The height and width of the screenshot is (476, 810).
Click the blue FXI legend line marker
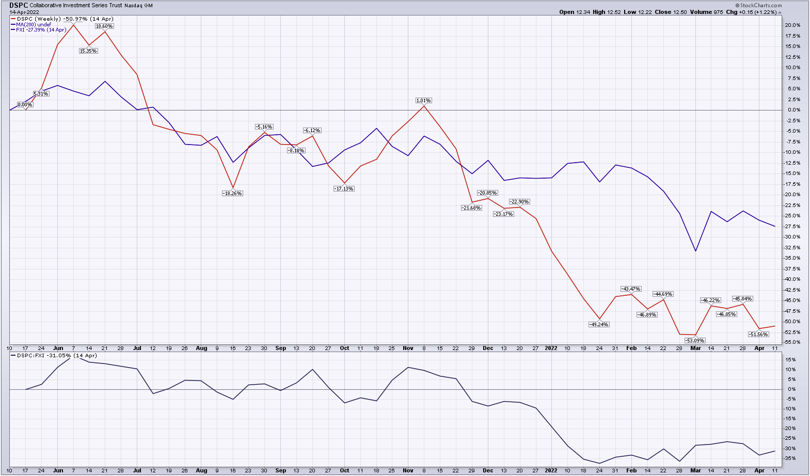coord(13,30)
